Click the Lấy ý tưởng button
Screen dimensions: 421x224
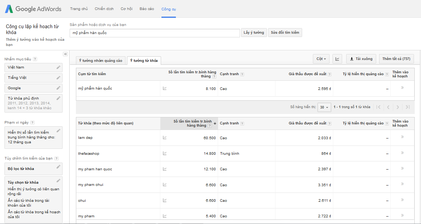254,33
